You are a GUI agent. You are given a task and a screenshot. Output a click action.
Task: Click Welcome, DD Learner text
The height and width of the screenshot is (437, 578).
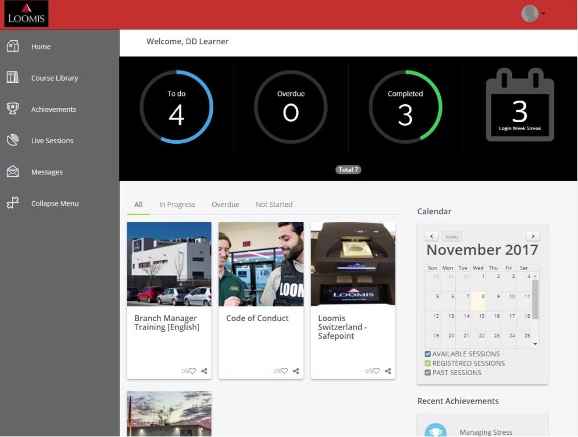pyautogui.click(x=187, y=41)
